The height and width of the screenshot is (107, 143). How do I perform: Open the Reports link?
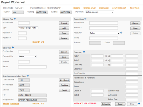pos(77,8)
